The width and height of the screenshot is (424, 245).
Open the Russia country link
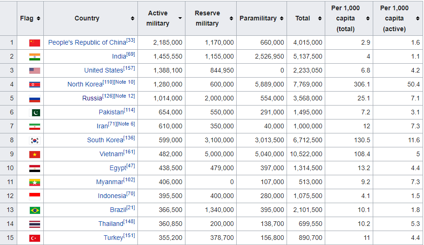pos(92,98)
